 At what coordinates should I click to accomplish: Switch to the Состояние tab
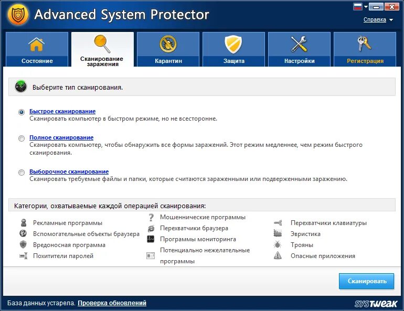(37, 49)
